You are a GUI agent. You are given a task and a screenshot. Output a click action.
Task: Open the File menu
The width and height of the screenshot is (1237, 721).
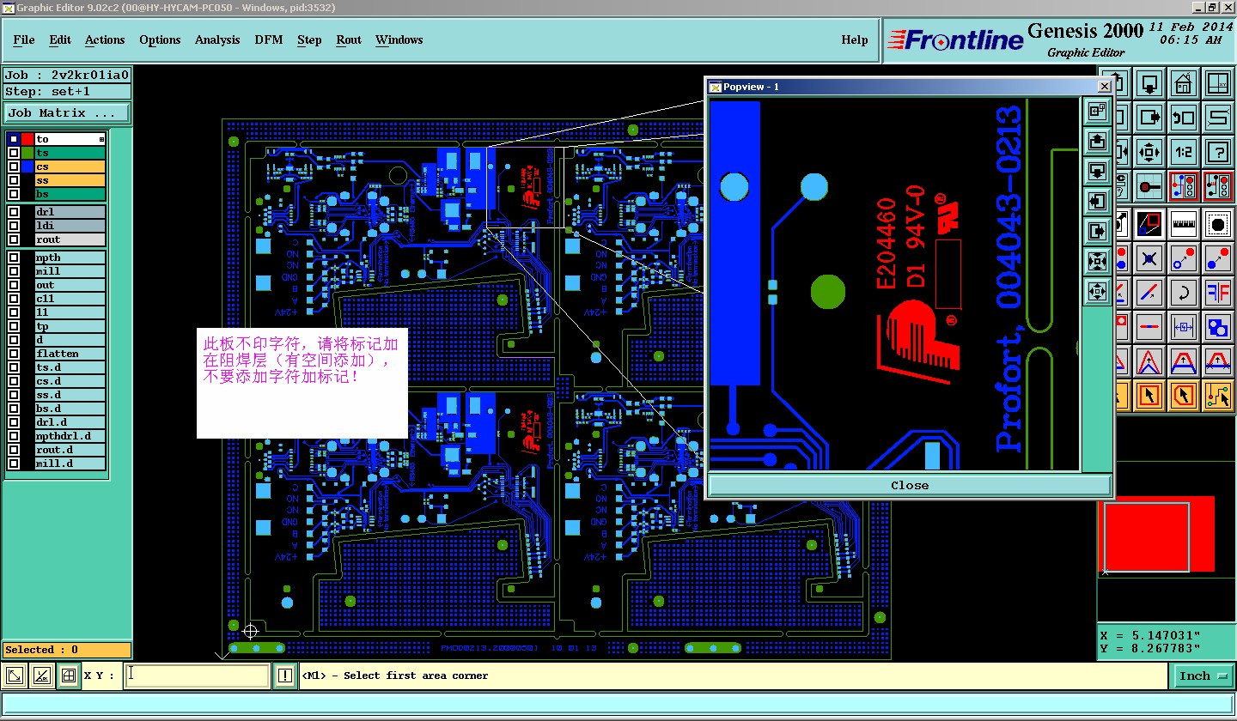pos(24,39)
